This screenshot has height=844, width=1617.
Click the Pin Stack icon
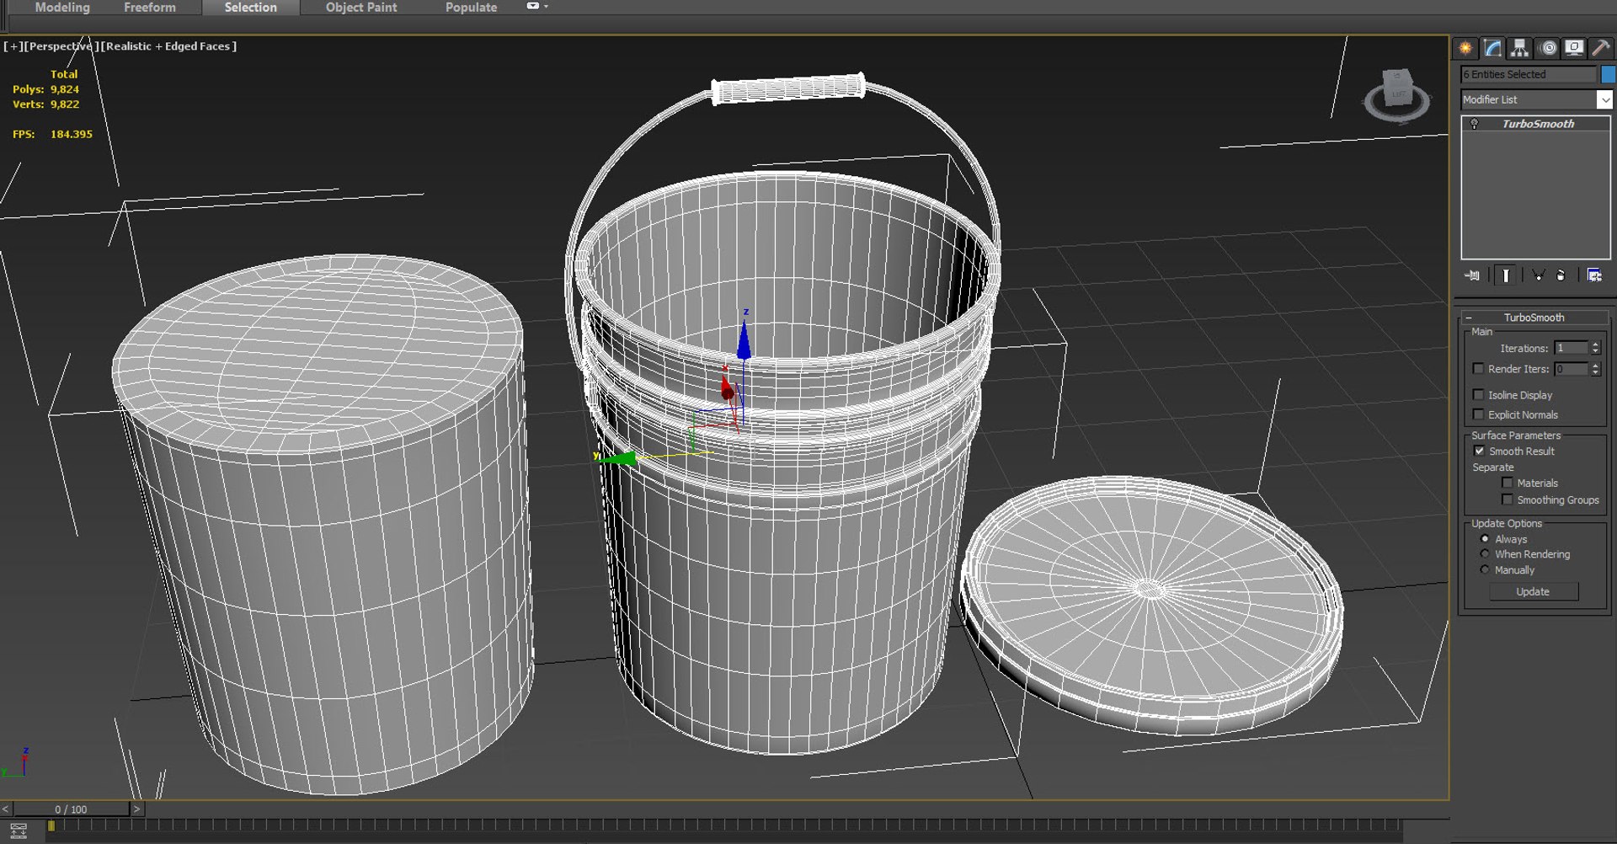pyautogui.click(x=1472, y=275)
